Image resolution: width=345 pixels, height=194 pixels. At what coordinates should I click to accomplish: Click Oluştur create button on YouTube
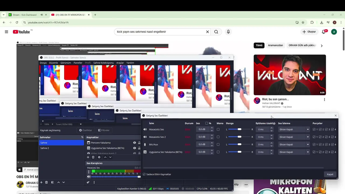tap(309, 32)
